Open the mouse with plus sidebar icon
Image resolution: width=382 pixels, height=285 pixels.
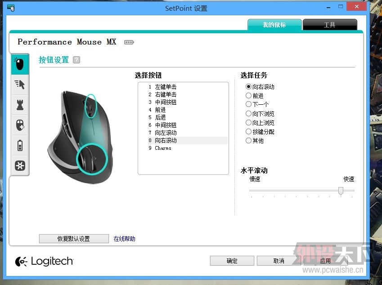[x=20, y=125]
